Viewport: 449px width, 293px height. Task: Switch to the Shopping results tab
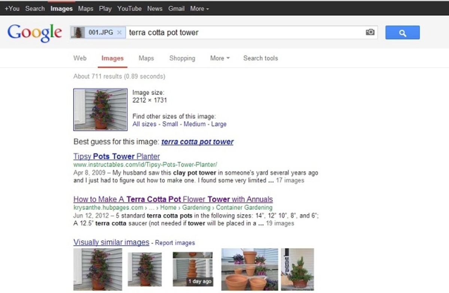pyautogui.click(x=182, y=58)
